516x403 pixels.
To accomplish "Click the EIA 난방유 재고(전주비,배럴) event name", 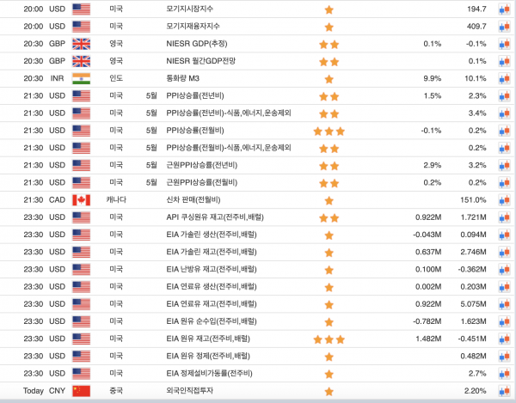I will point(211,269).
